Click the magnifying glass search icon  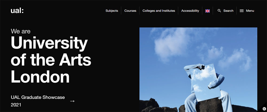click(x=219, y=11)
